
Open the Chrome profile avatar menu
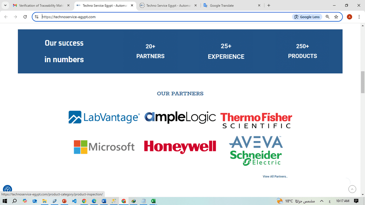click(349, 17)
